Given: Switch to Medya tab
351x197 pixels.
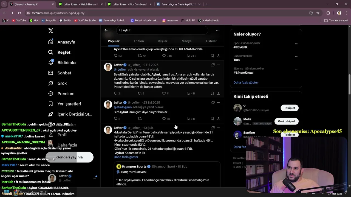Looking at the screenshot, I should point(186,41).
